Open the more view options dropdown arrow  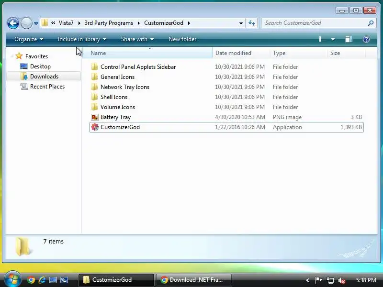333,39
